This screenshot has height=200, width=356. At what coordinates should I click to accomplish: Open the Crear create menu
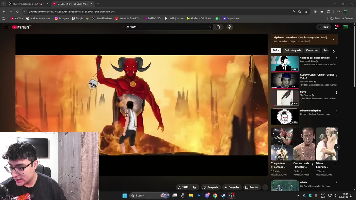(323, 27)
